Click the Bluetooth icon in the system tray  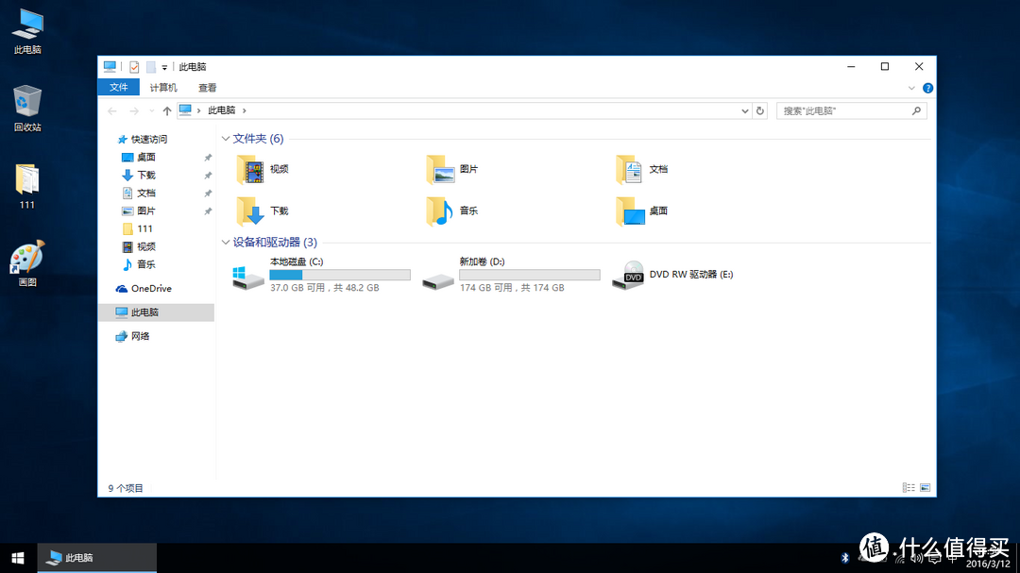845,557
